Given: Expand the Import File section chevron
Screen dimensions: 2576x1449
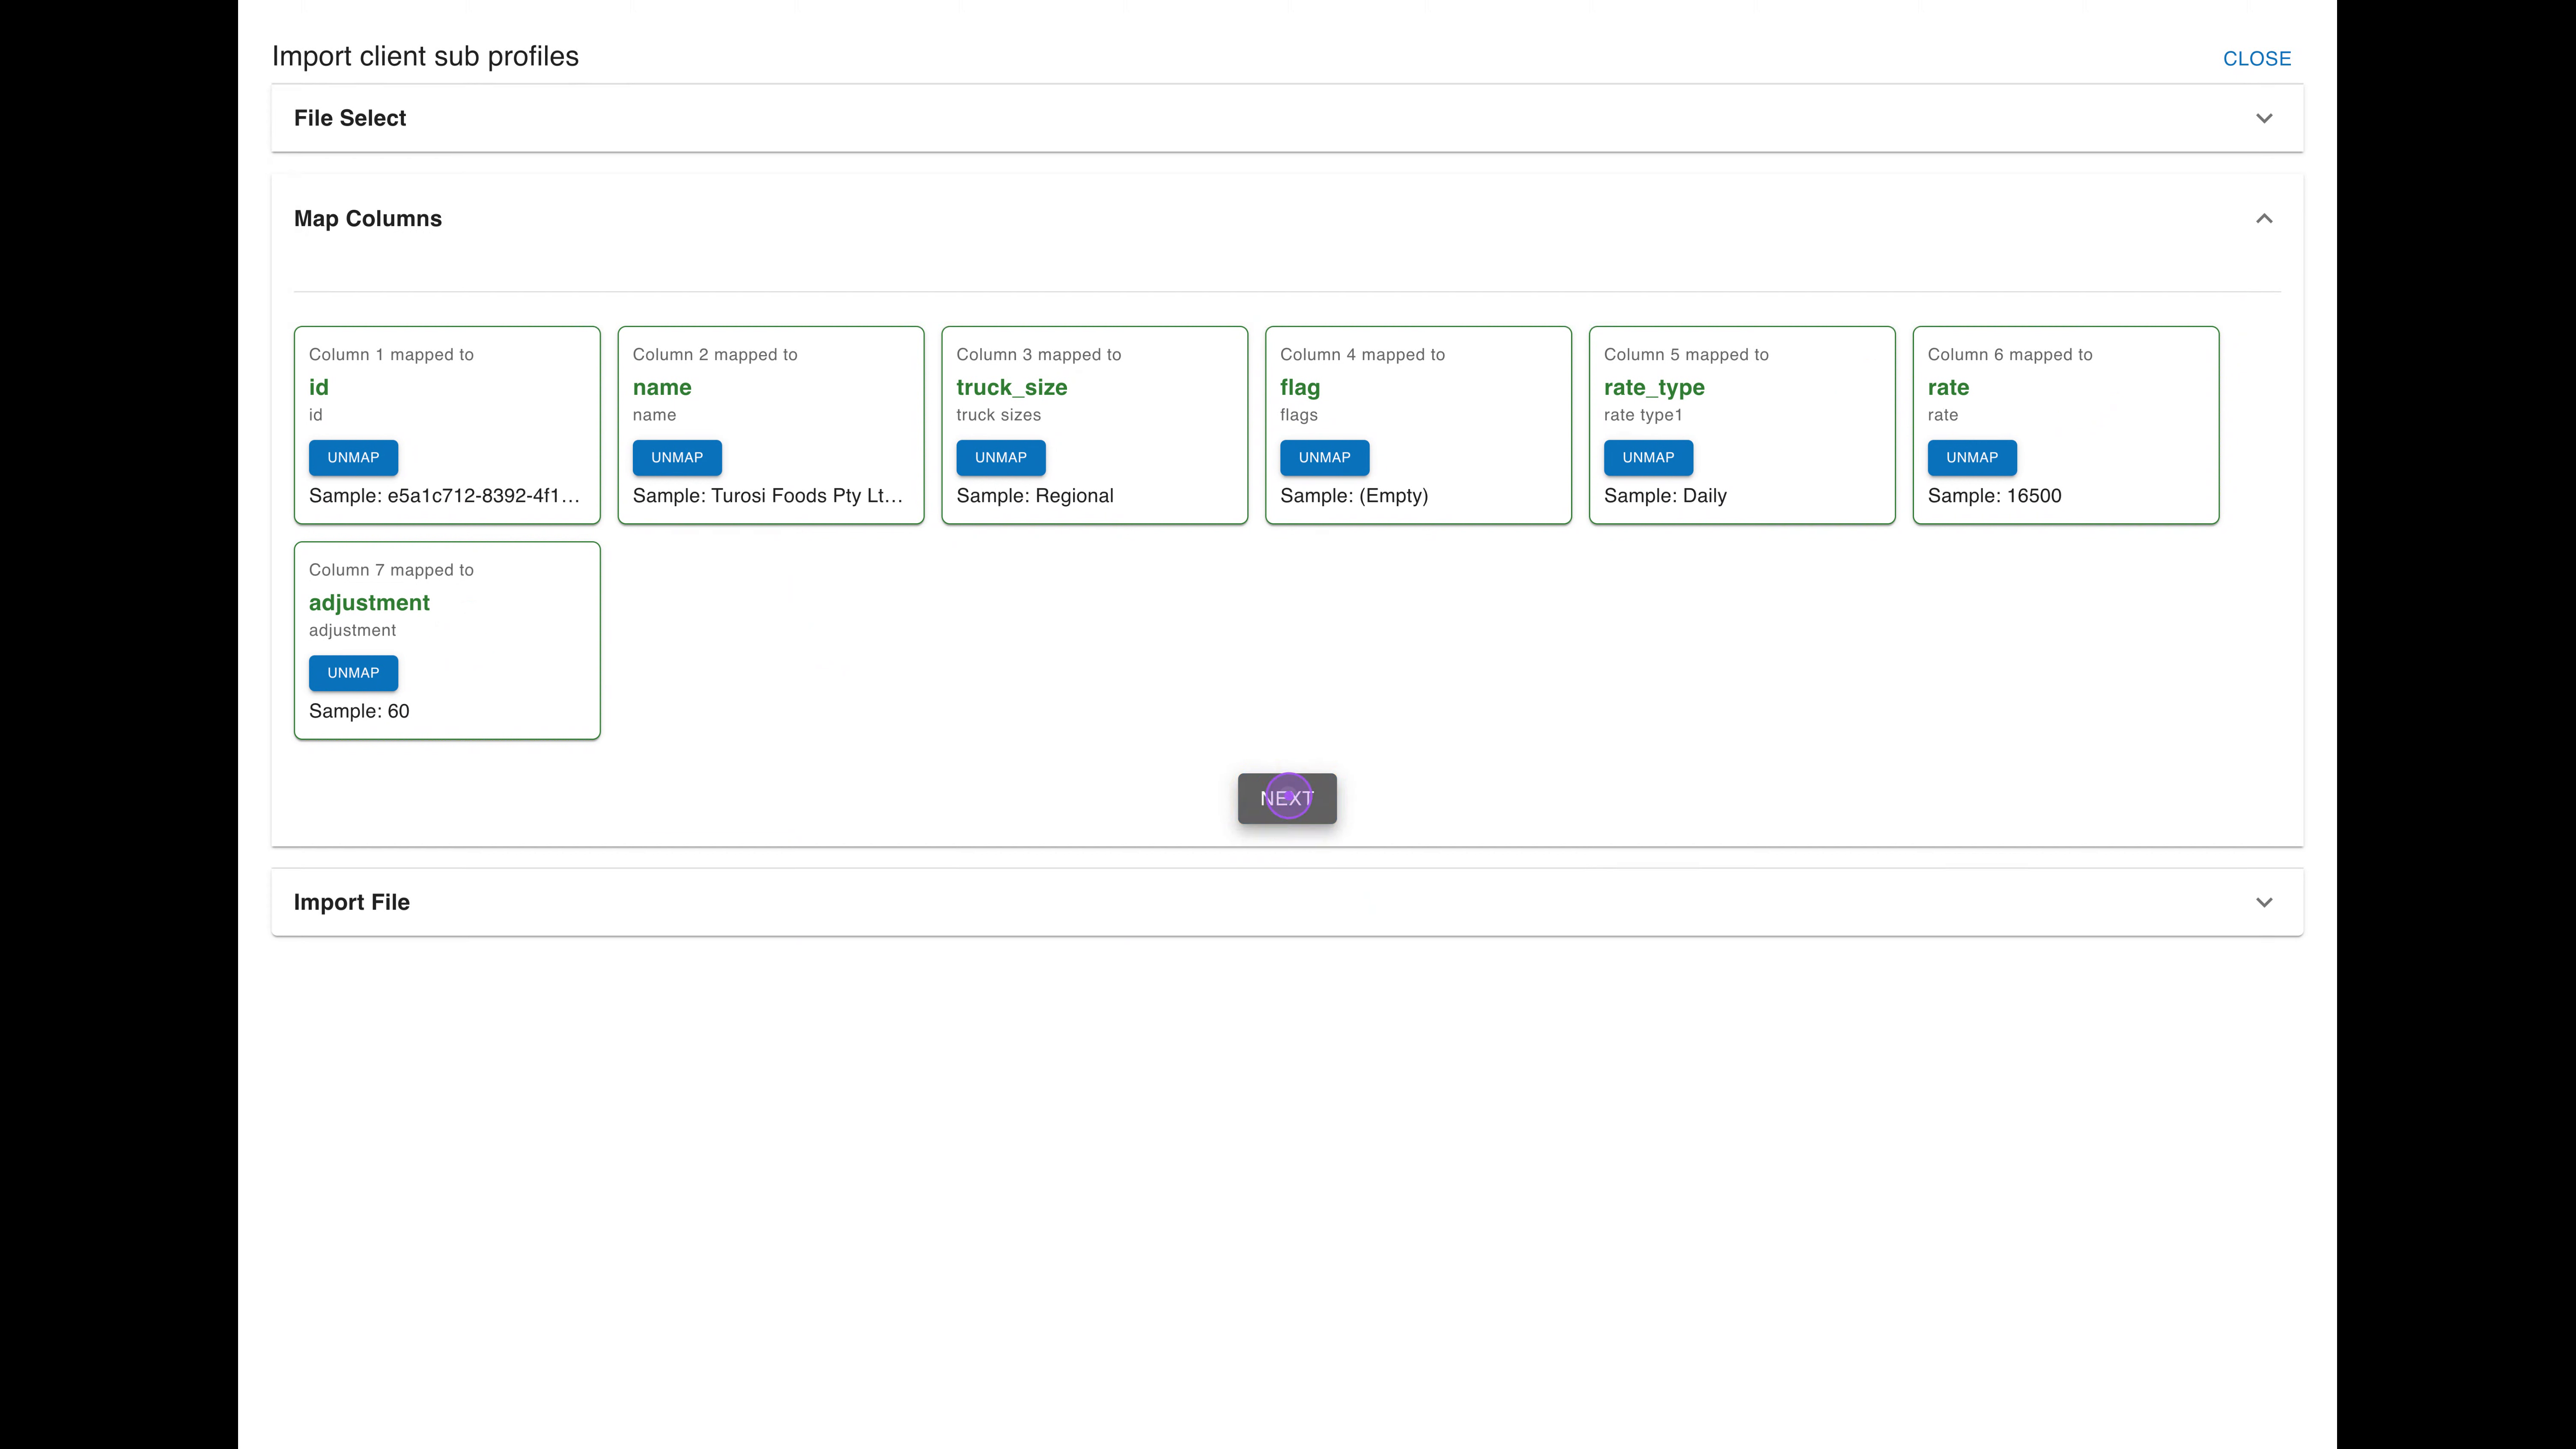Looking at the screenshot, I should pyautogui.click(x=2264, y=902).
